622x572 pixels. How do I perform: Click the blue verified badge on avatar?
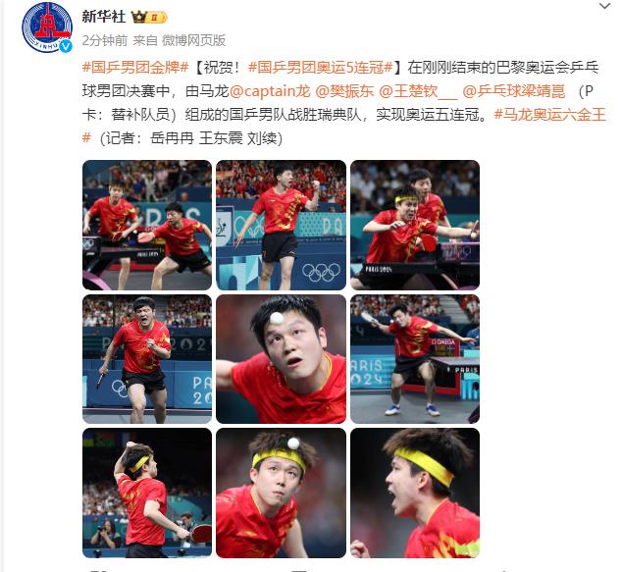click(x=66, y=46)
